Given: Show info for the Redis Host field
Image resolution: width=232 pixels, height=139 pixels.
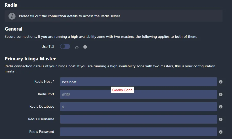Looking at the screenshot, I should [221, 82].
